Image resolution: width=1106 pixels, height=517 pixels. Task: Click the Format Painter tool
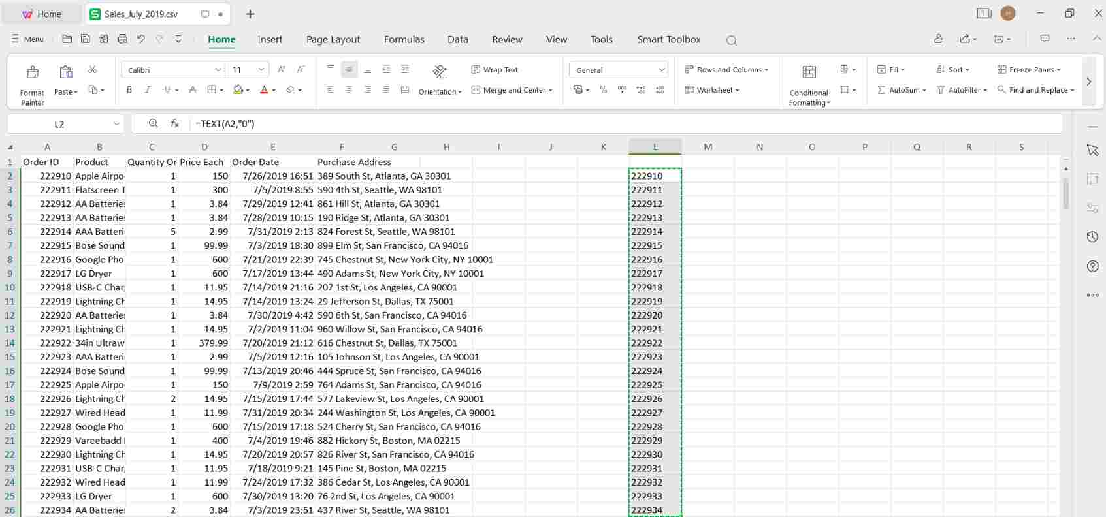(x=32, y=85)
